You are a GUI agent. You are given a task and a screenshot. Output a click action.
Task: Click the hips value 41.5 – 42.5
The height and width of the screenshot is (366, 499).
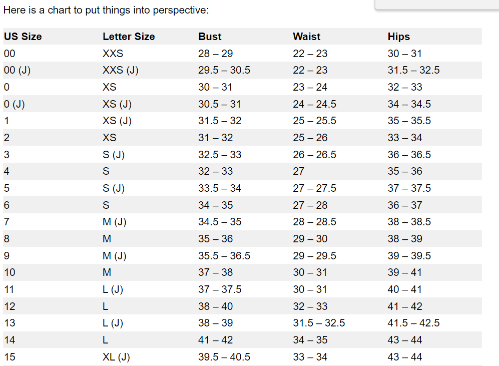[413, 323]
